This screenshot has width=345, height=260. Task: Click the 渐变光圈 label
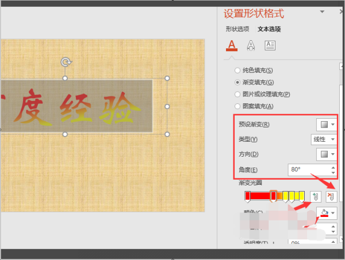[x=250, y=183]
